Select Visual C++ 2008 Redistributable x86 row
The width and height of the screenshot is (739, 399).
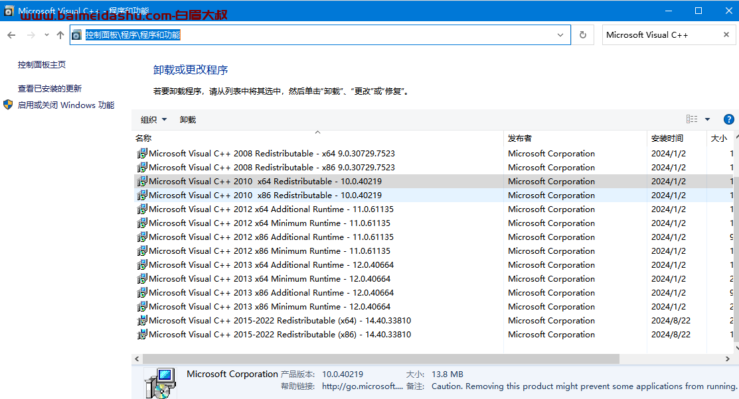pos(434,168)
